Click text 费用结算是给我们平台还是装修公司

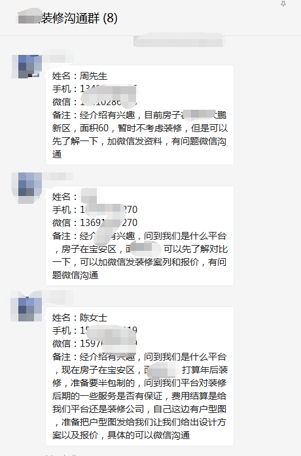(139, 402)
